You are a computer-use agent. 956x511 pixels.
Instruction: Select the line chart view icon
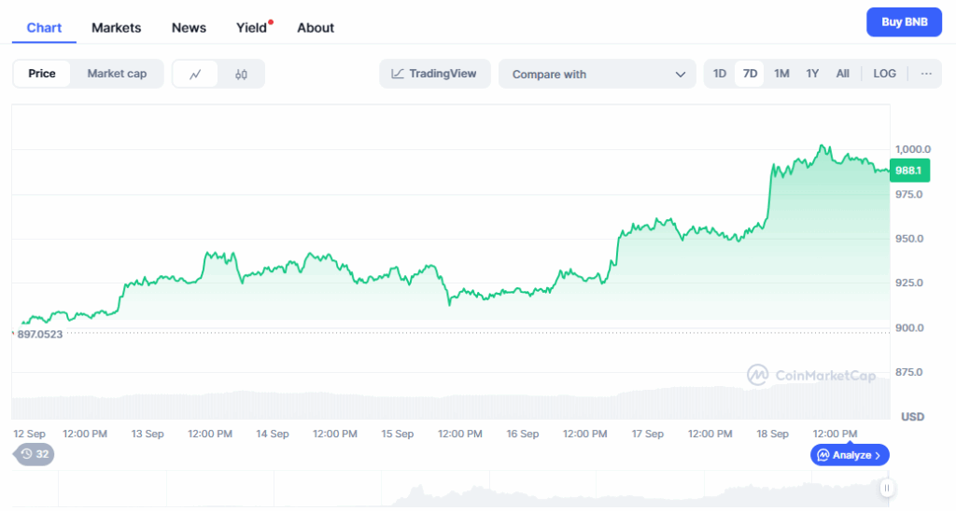point(195,74)
